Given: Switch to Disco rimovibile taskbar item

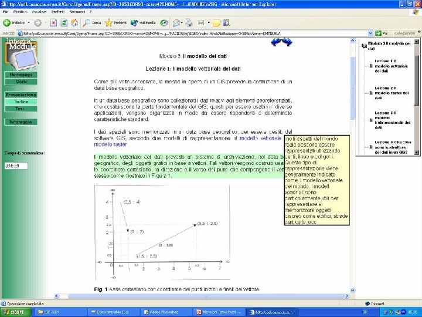Looking at the screenshot, I should (x=113, y=312).
